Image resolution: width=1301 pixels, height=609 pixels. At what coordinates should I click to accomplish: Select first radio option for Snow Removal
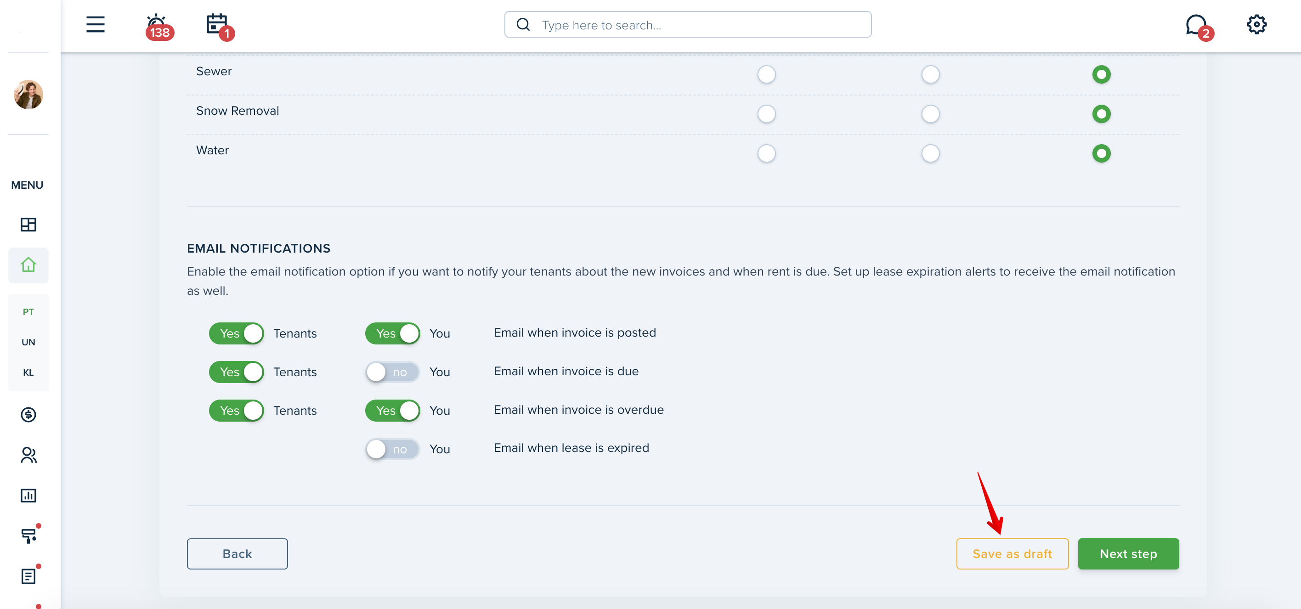[766, 113]
